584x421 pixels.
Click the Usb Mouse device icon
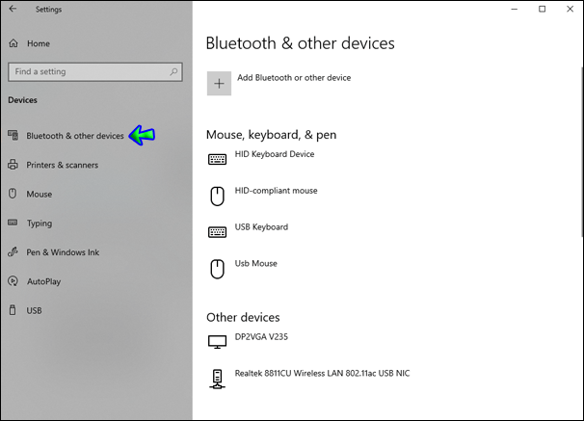[217, 269]
